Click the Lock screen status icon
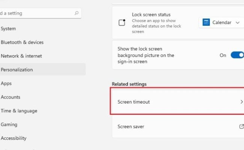244x150 pixels. 122,22
